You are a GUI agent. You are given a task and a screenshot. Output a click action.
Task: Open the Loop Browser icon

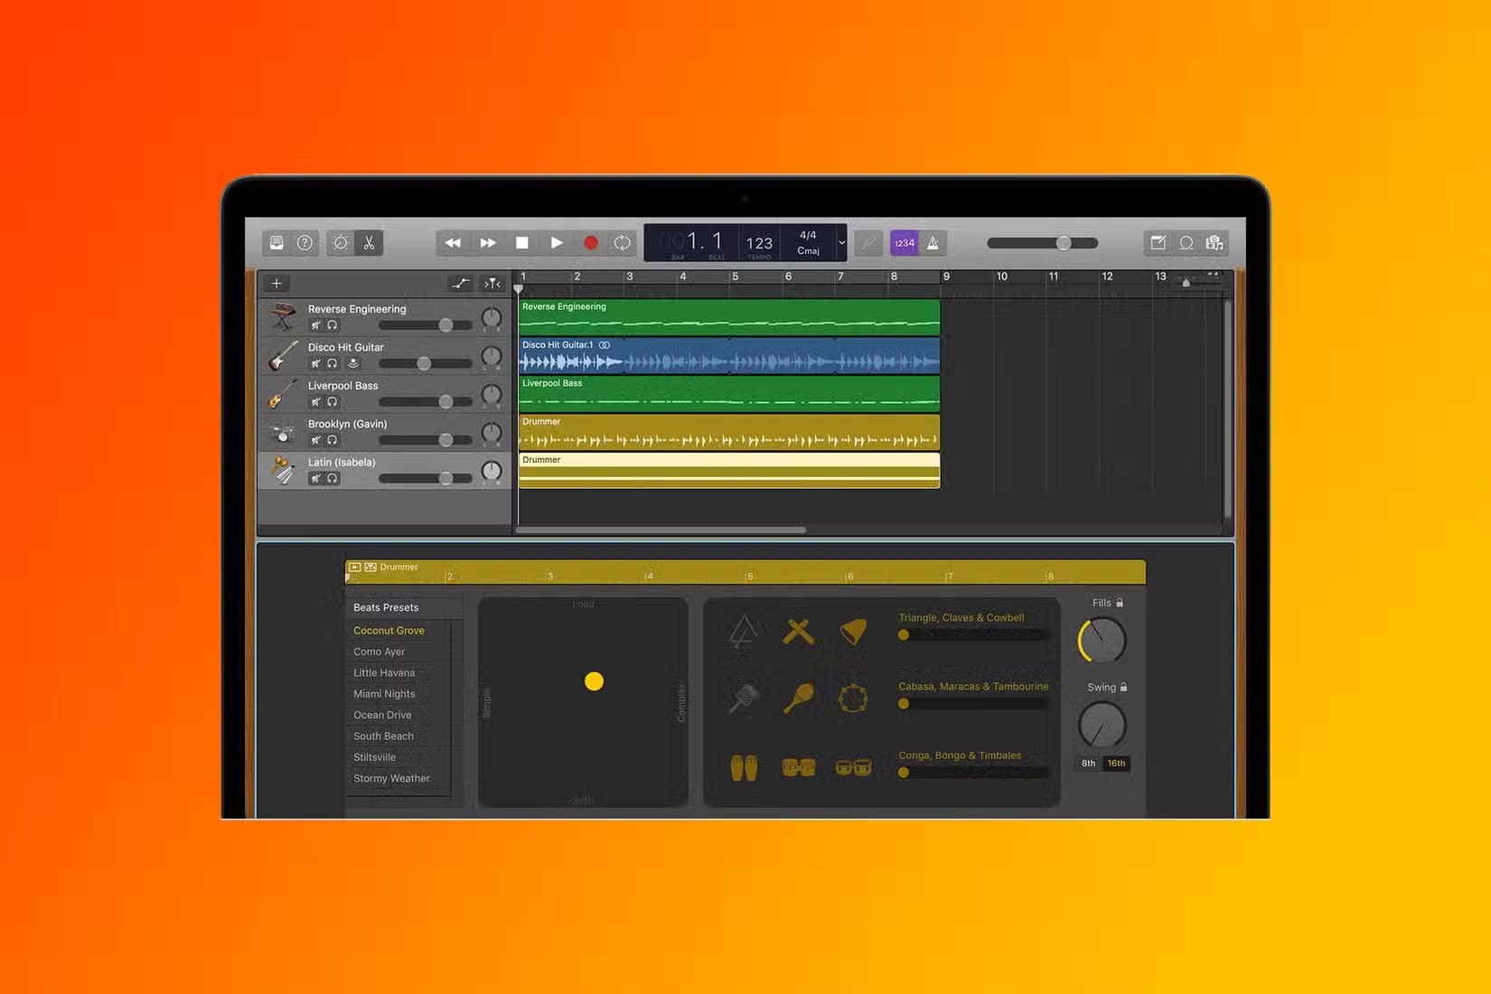[x=1186, y=243]
